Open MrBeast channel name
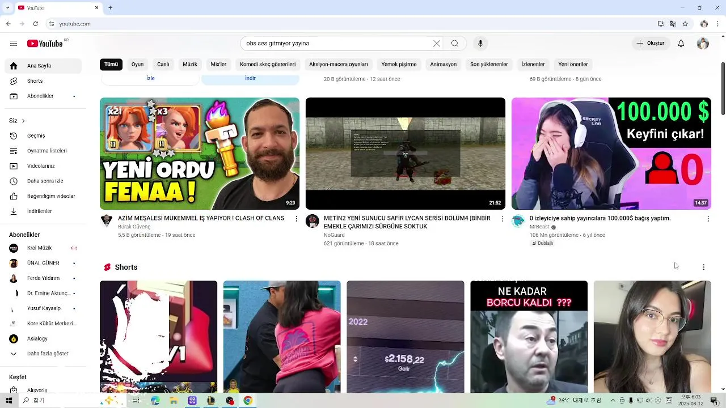 tap(539, 227)
